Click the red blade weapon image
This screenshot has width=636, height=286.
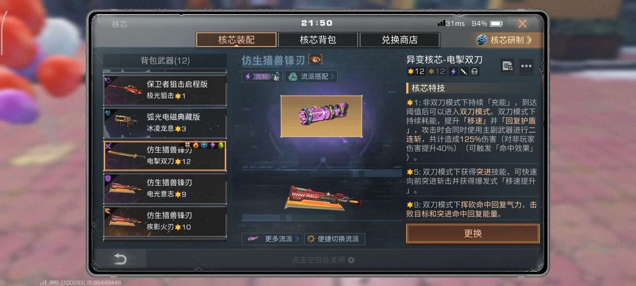click(323, 198)
